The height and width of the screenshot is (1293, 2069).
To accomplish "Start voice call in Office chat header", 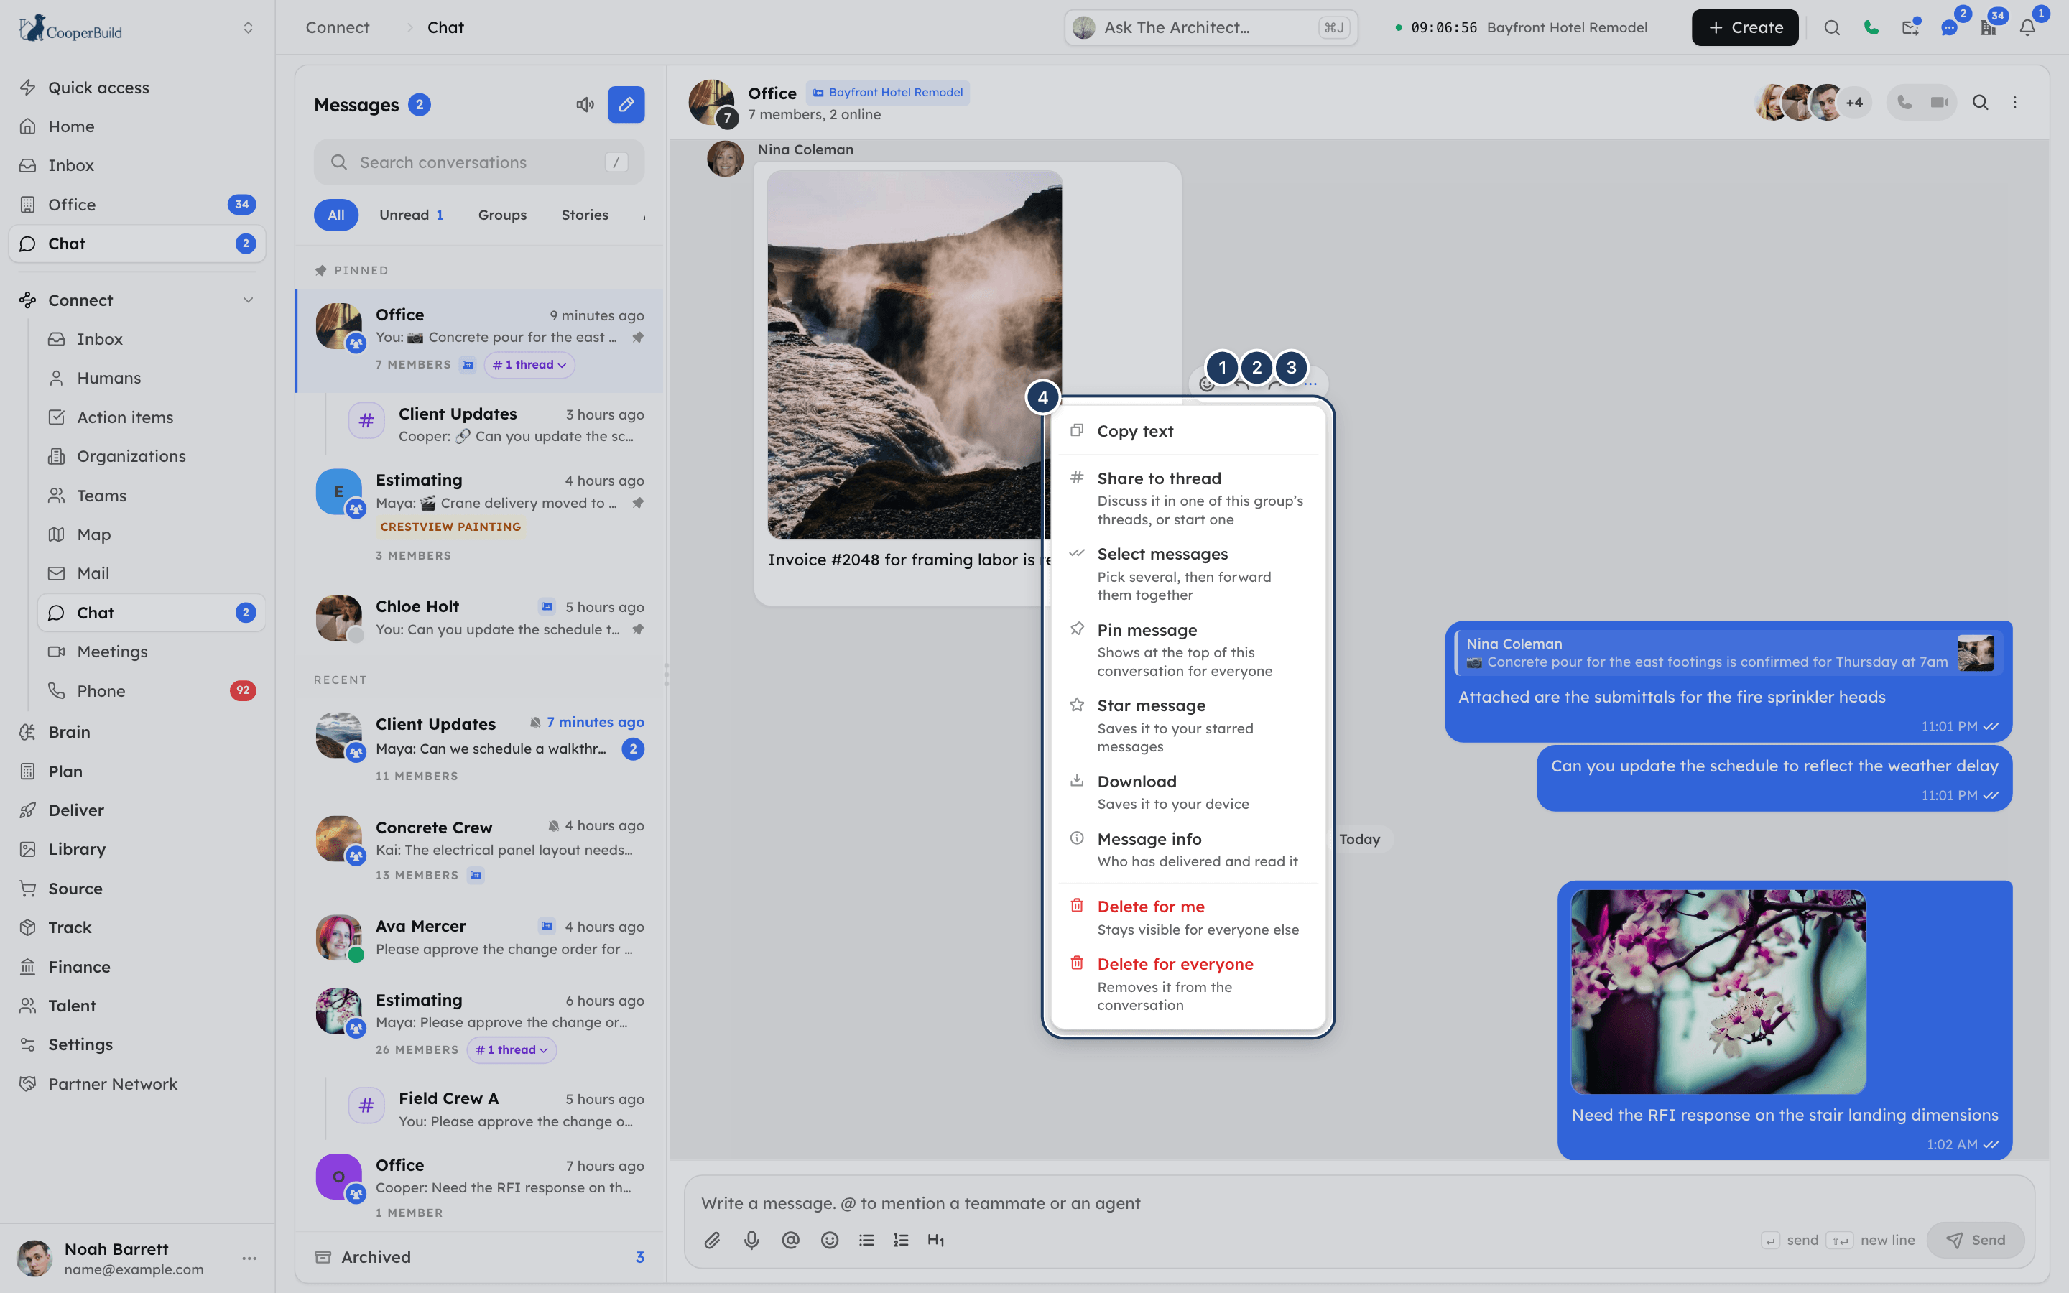I will tap(1905, 103).
